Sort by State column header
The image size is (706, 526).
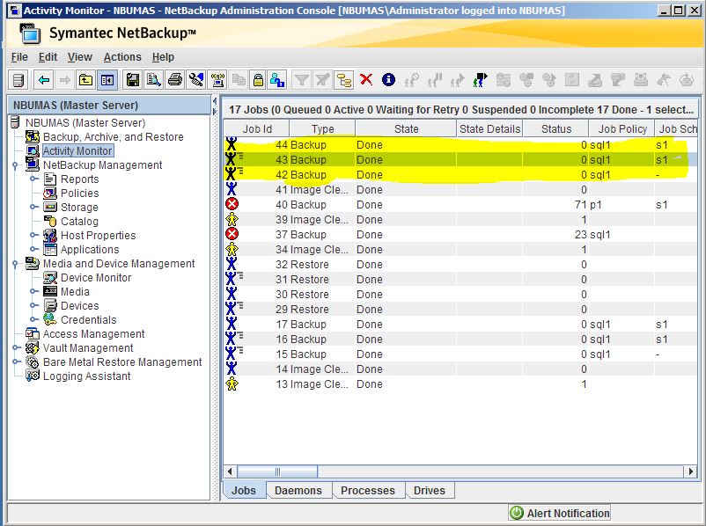pyautogui.click(x=406, y=129)
